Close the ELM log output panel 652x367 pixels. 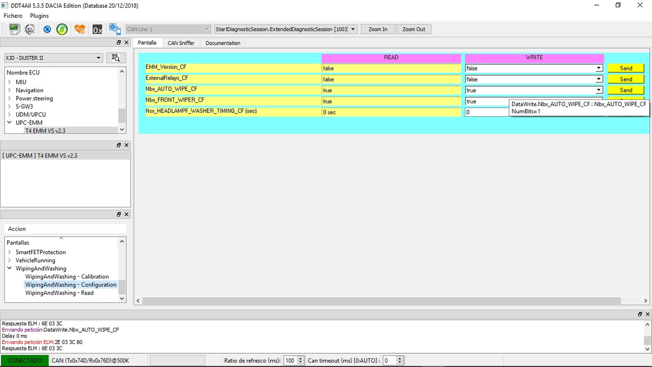648,314
